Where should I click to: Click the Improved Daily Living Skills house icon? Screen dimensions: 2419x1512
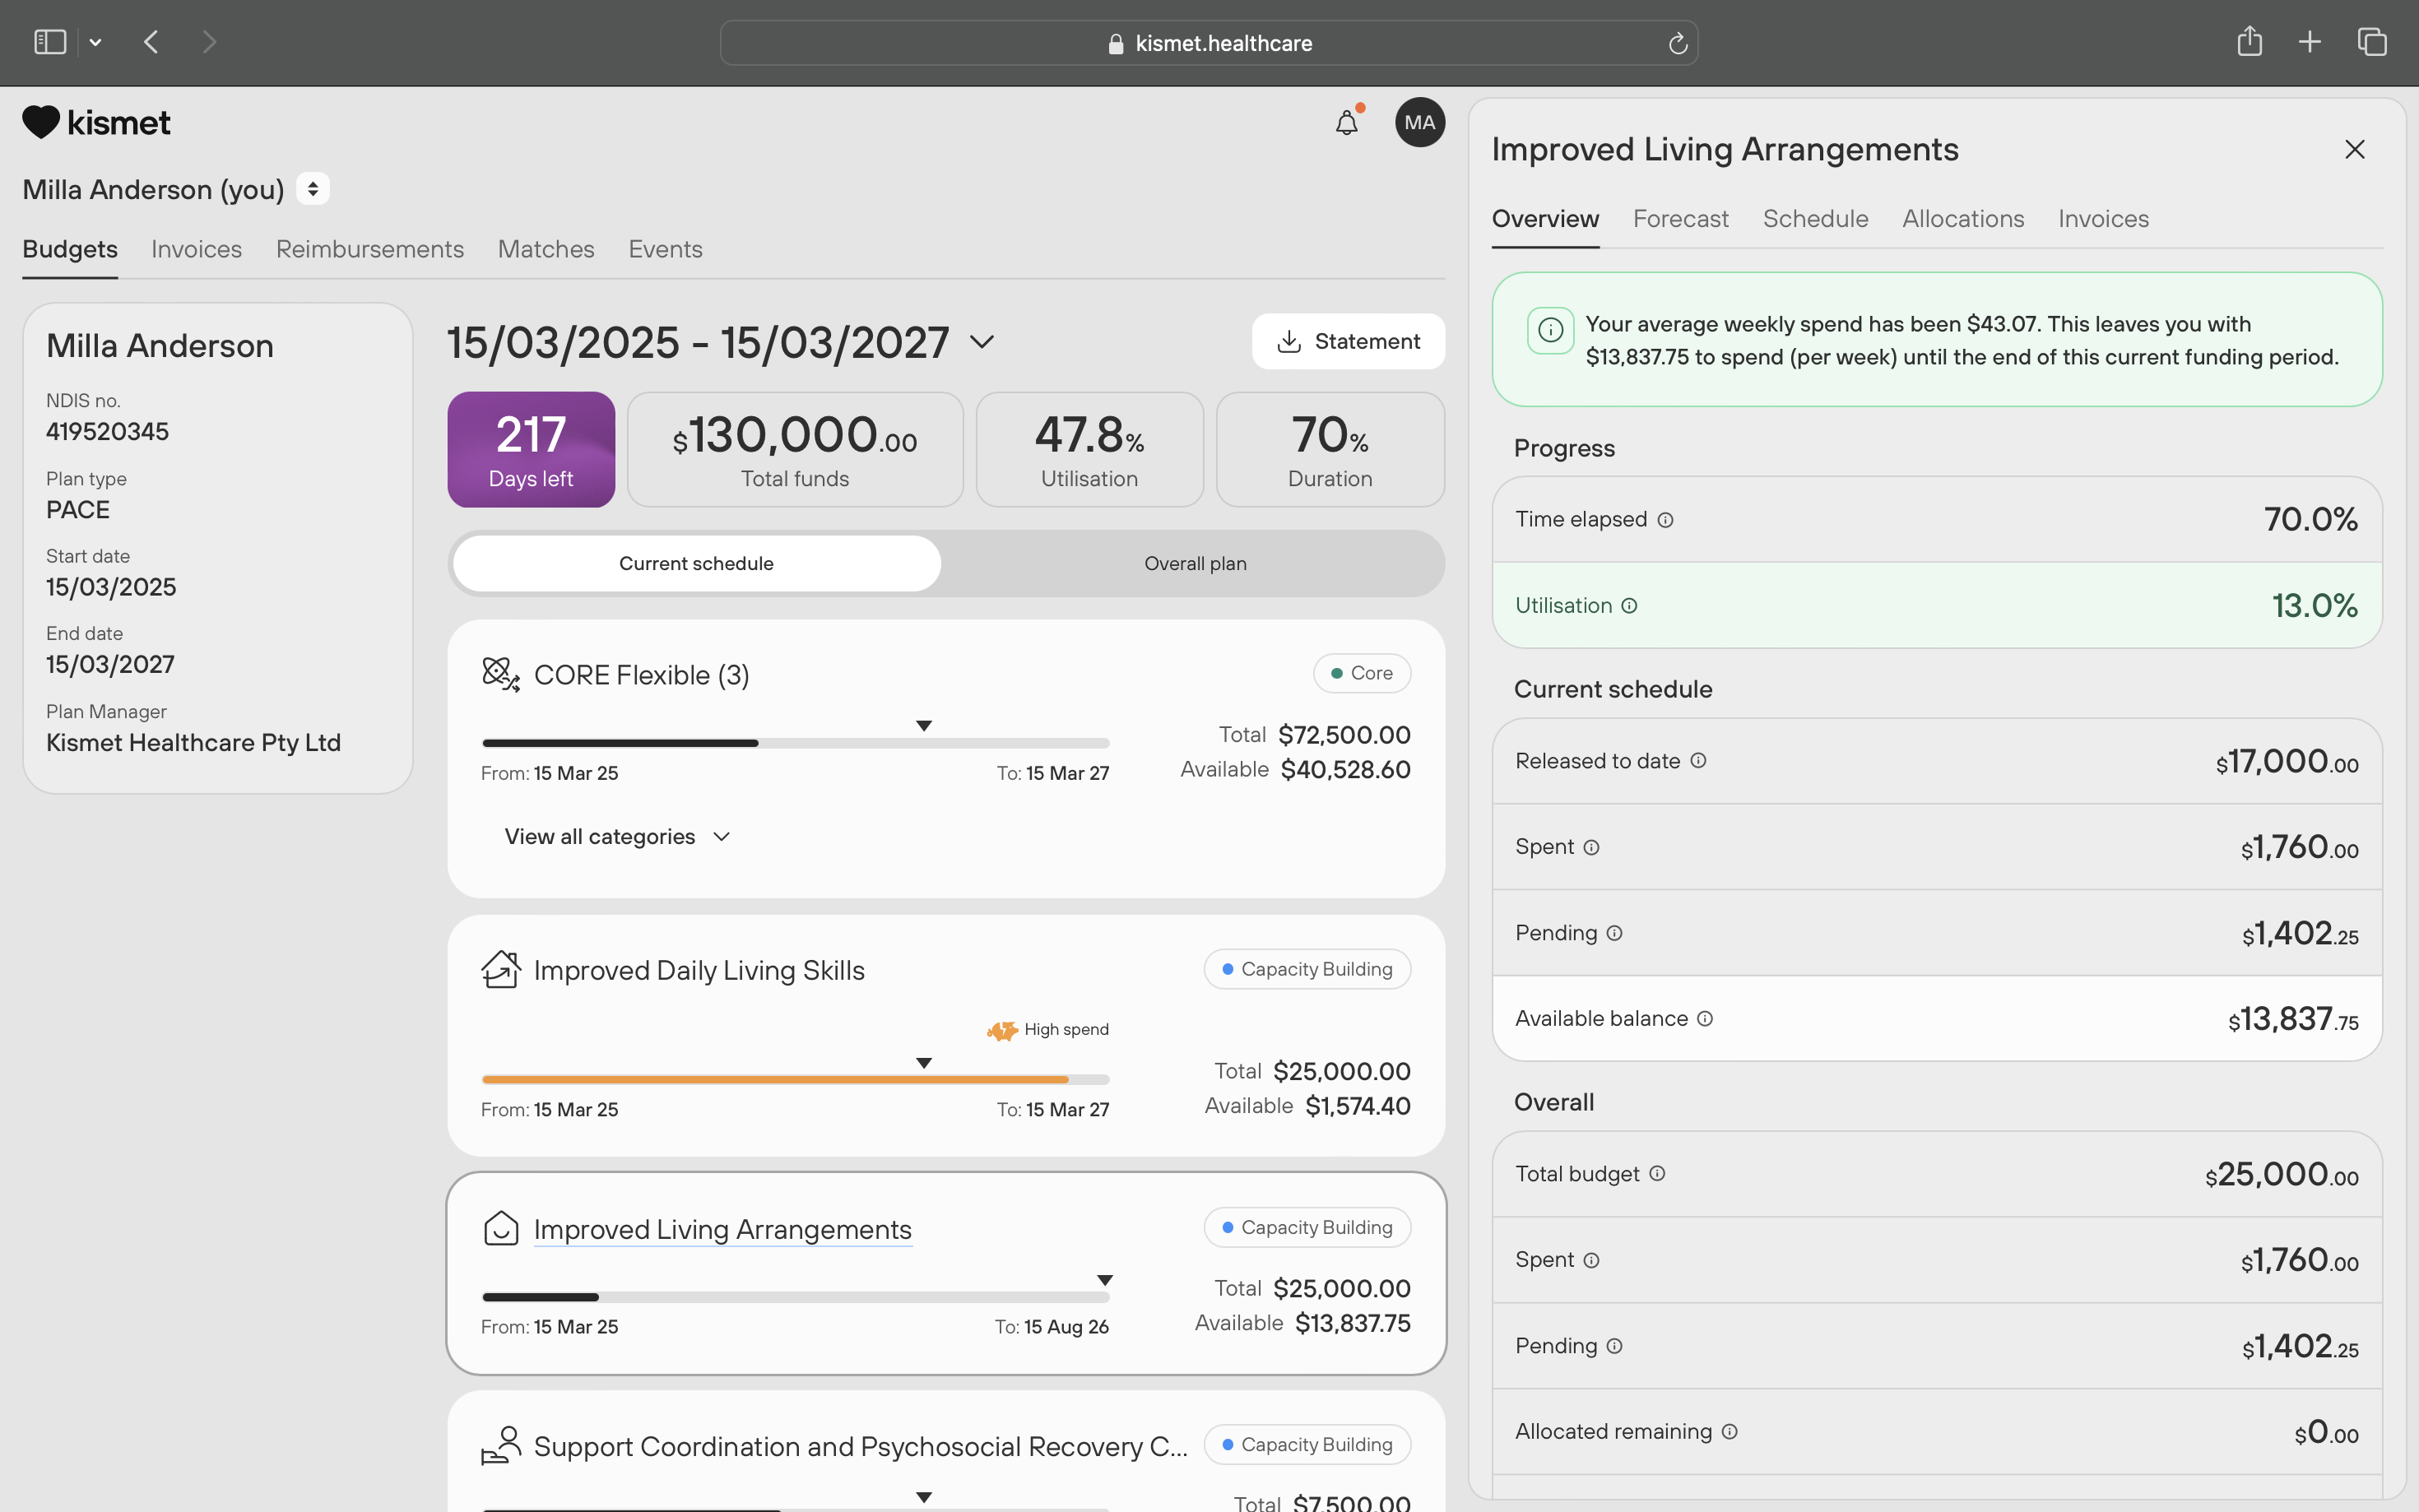(500, 969)
